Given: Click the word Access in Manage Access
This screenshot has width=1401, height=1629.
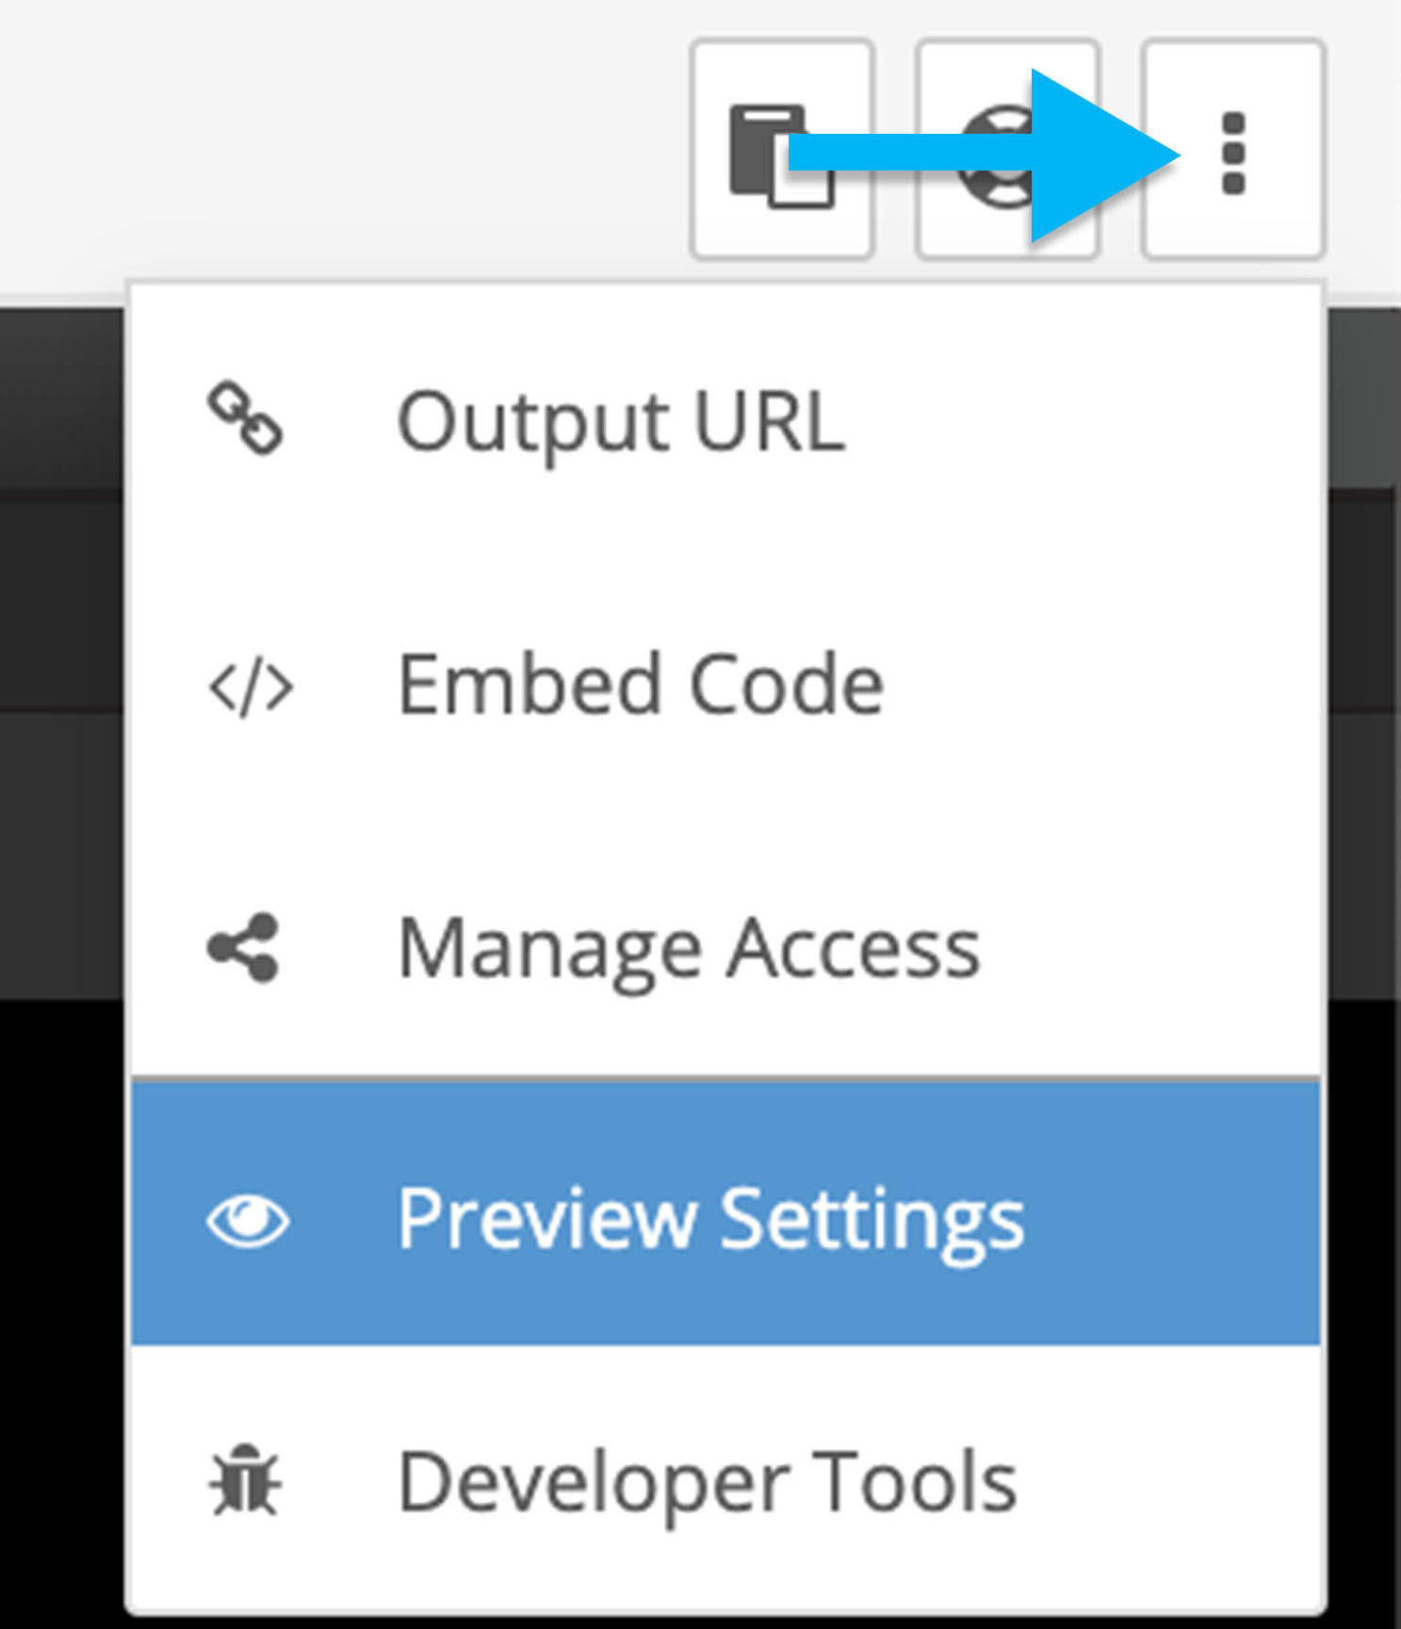Looking at the screenshot, I should tap(854, 949).
